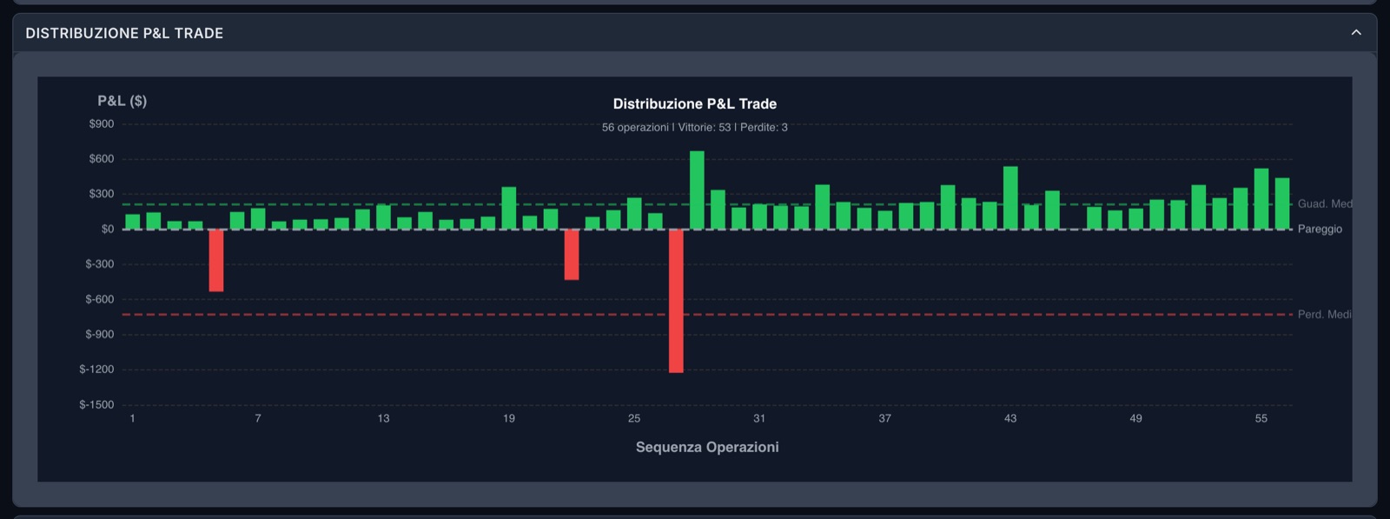Click the 'Pareggio' breakeven line label
Screen dimensions: 1390x519
point(1320,229)
